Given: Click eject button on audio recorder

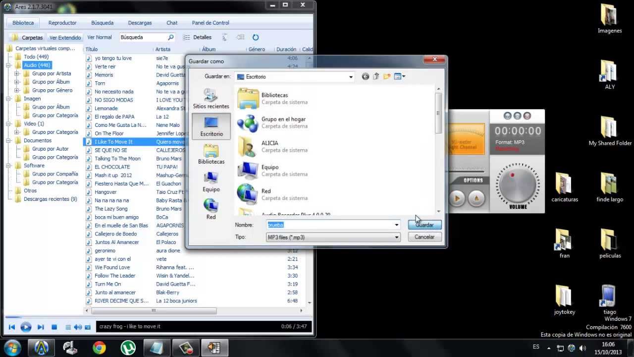Looking at the screenshot, I should pyautogui.click(x=476, y=198).
